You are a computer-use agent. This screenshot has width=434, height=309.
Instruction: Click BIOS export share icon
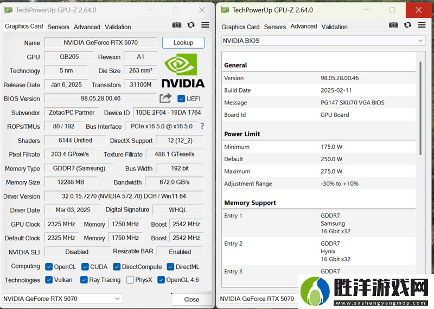pos(165,98)
